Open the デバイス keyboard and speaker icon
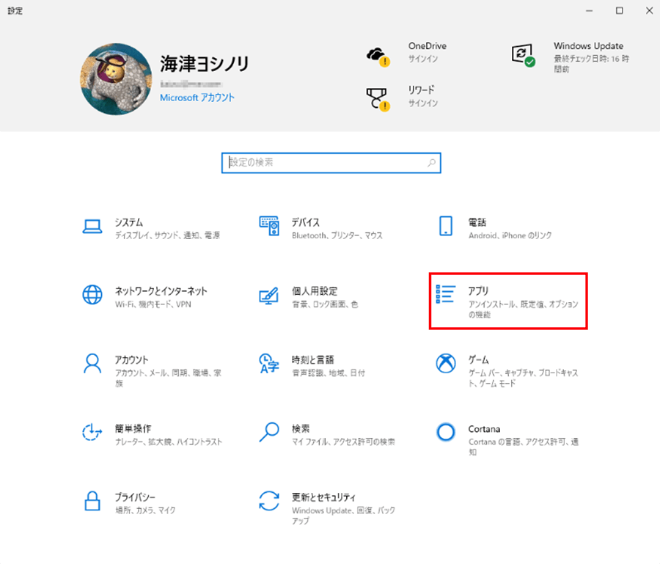The image size is (660, 564). click(269, 226)
